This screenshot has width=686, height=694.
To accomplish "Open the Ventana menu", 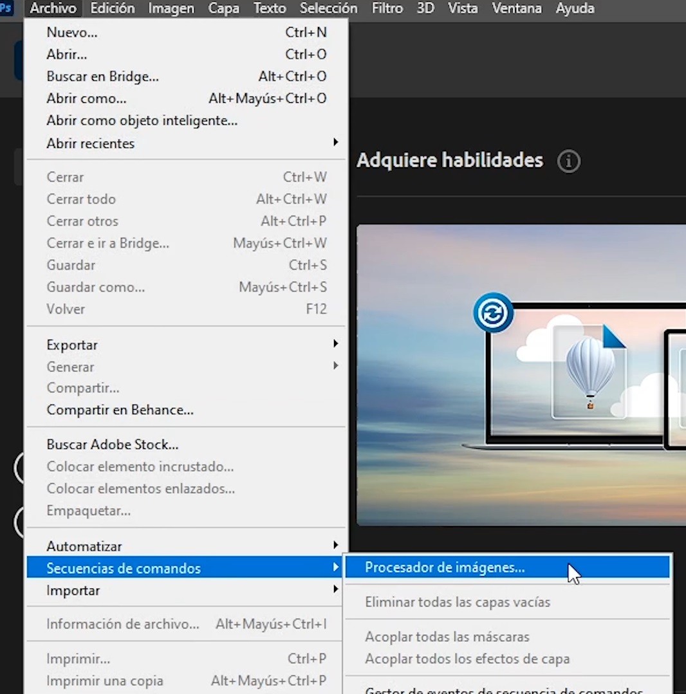I will tap(516, 8).
